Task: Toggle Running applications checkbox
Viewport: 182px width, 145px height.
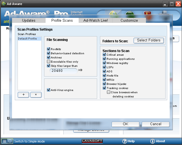Action: (104, 59)
